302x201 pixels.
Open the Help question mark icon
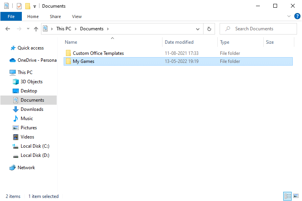297,16
